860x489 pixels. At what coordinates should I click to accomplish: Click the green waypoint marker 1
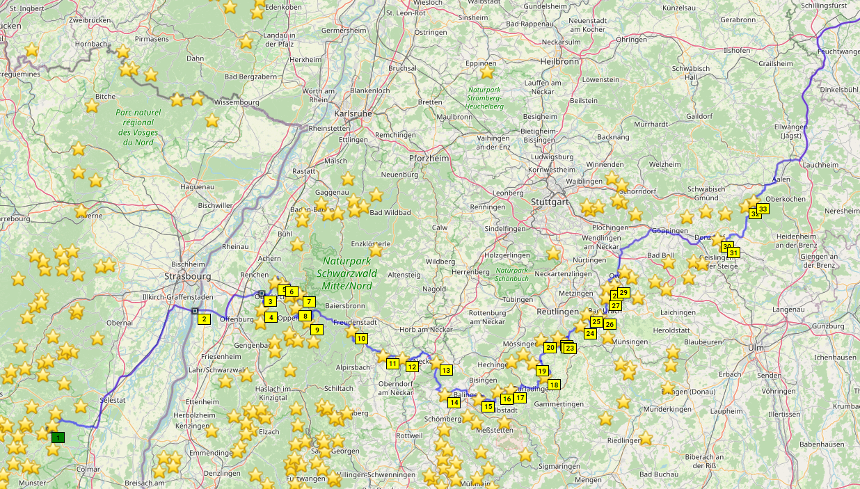click(58, 438)
